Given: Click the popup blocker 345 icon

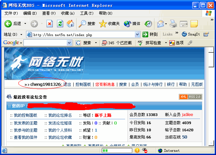Looking at the screenshot, I should point(105,43).
